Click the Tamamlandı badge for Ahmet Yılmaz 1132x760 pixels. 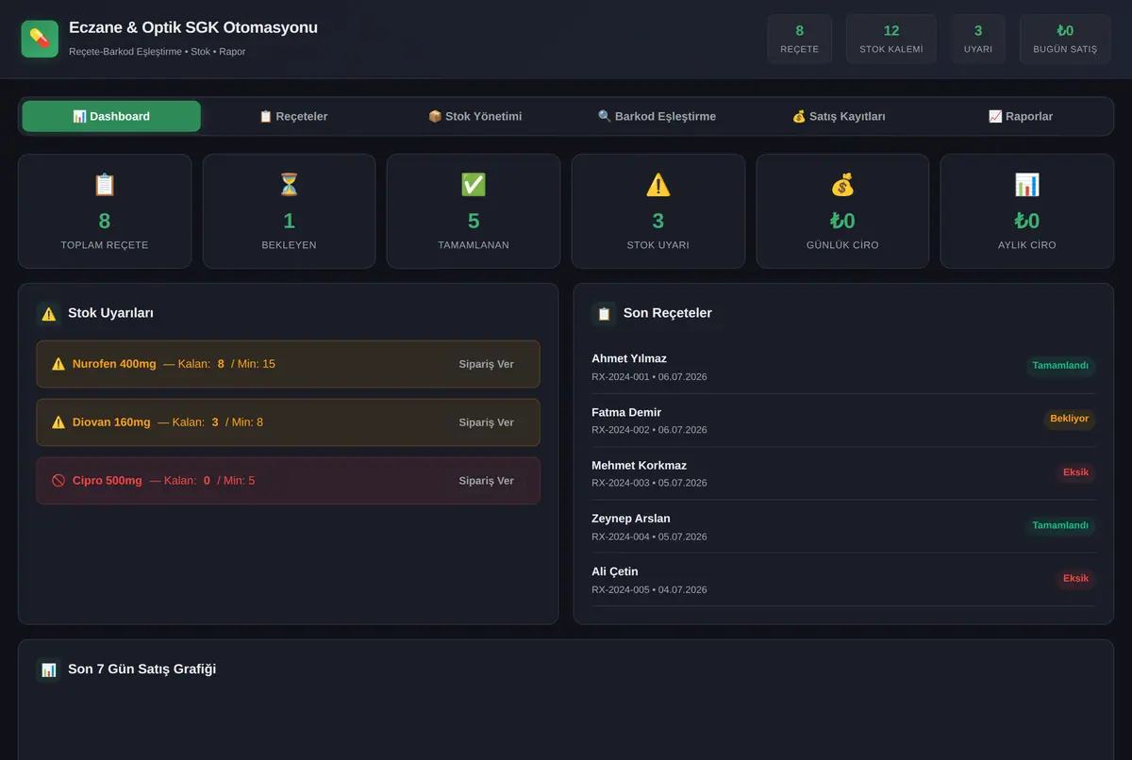pos(1060,366)
